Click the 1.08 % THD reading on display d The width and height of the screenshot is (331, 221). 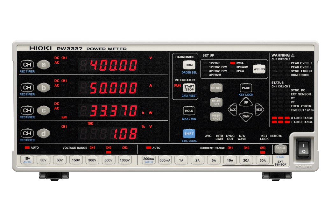125,134
